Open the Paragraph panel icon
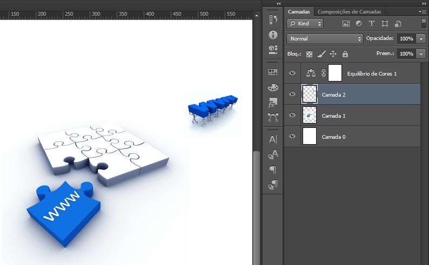 pyautogui.click(x=273, y=169)
